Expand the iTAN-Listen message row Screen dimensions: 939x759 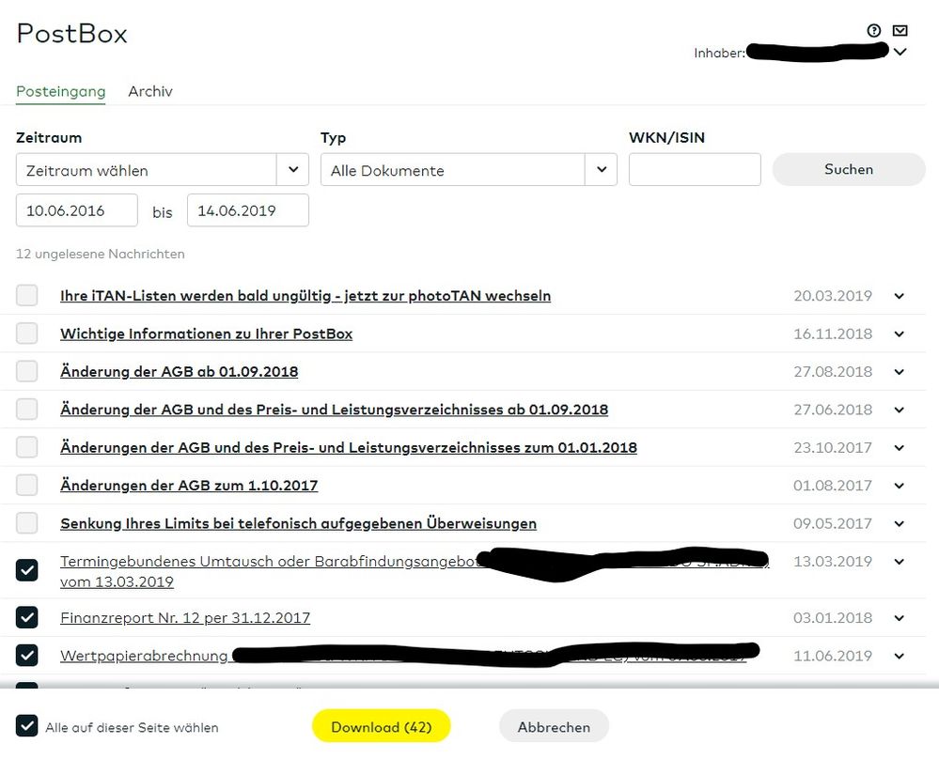899,295
